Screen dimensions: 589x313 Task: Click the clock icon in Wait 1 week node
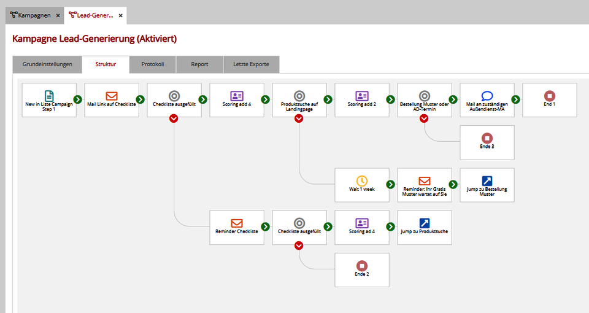362,180
